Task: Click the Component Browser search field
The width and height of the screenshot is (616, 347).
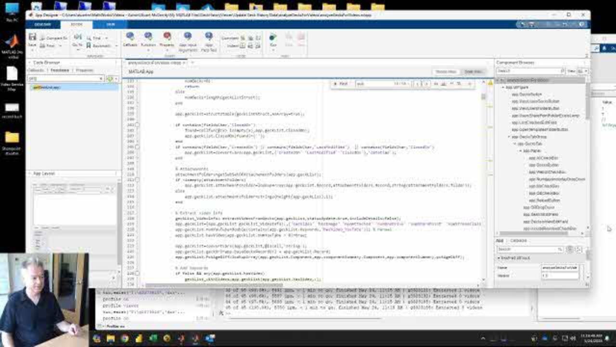Action: (x=529, y=71)
